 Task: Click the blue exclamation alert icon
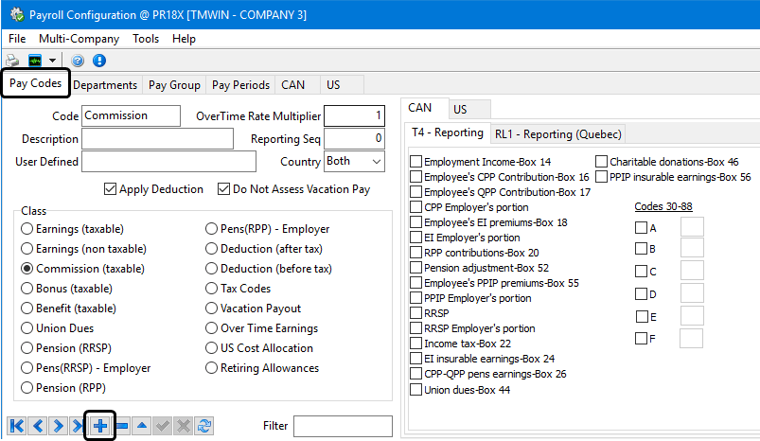point(98,61)
